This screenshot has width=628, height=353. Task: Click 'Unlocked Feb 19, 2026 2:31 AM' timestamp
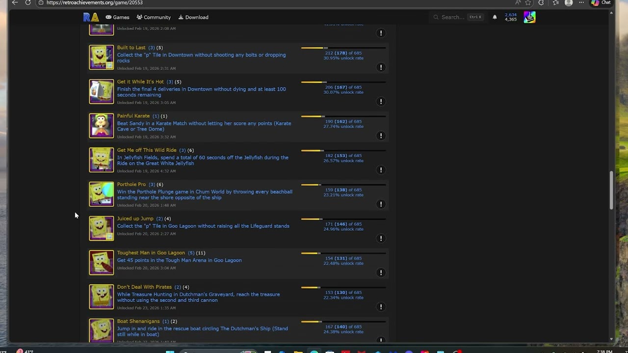146,69
